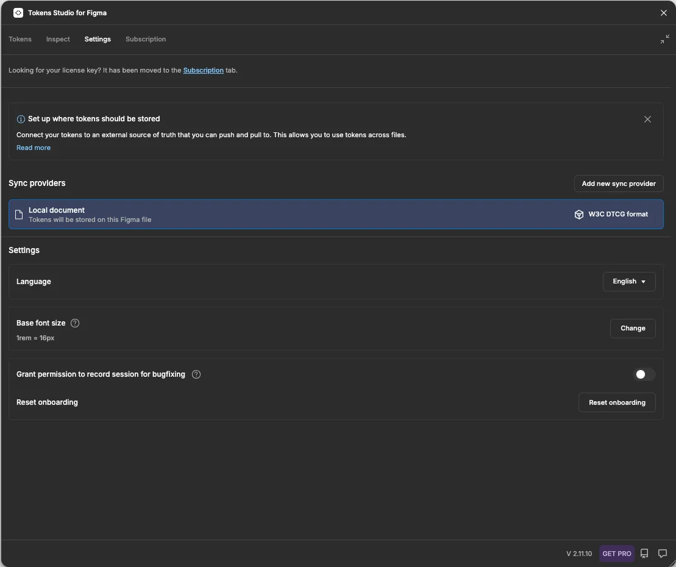
Task: Click the info icon beside storage setup heading
Action: tap(21, 119)
